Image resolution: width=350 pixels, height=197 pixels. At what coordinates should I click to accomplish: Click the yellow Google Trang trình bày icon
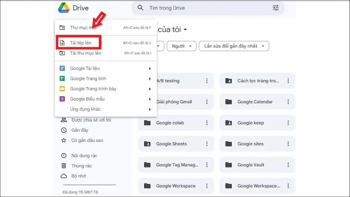pos(62,89)
